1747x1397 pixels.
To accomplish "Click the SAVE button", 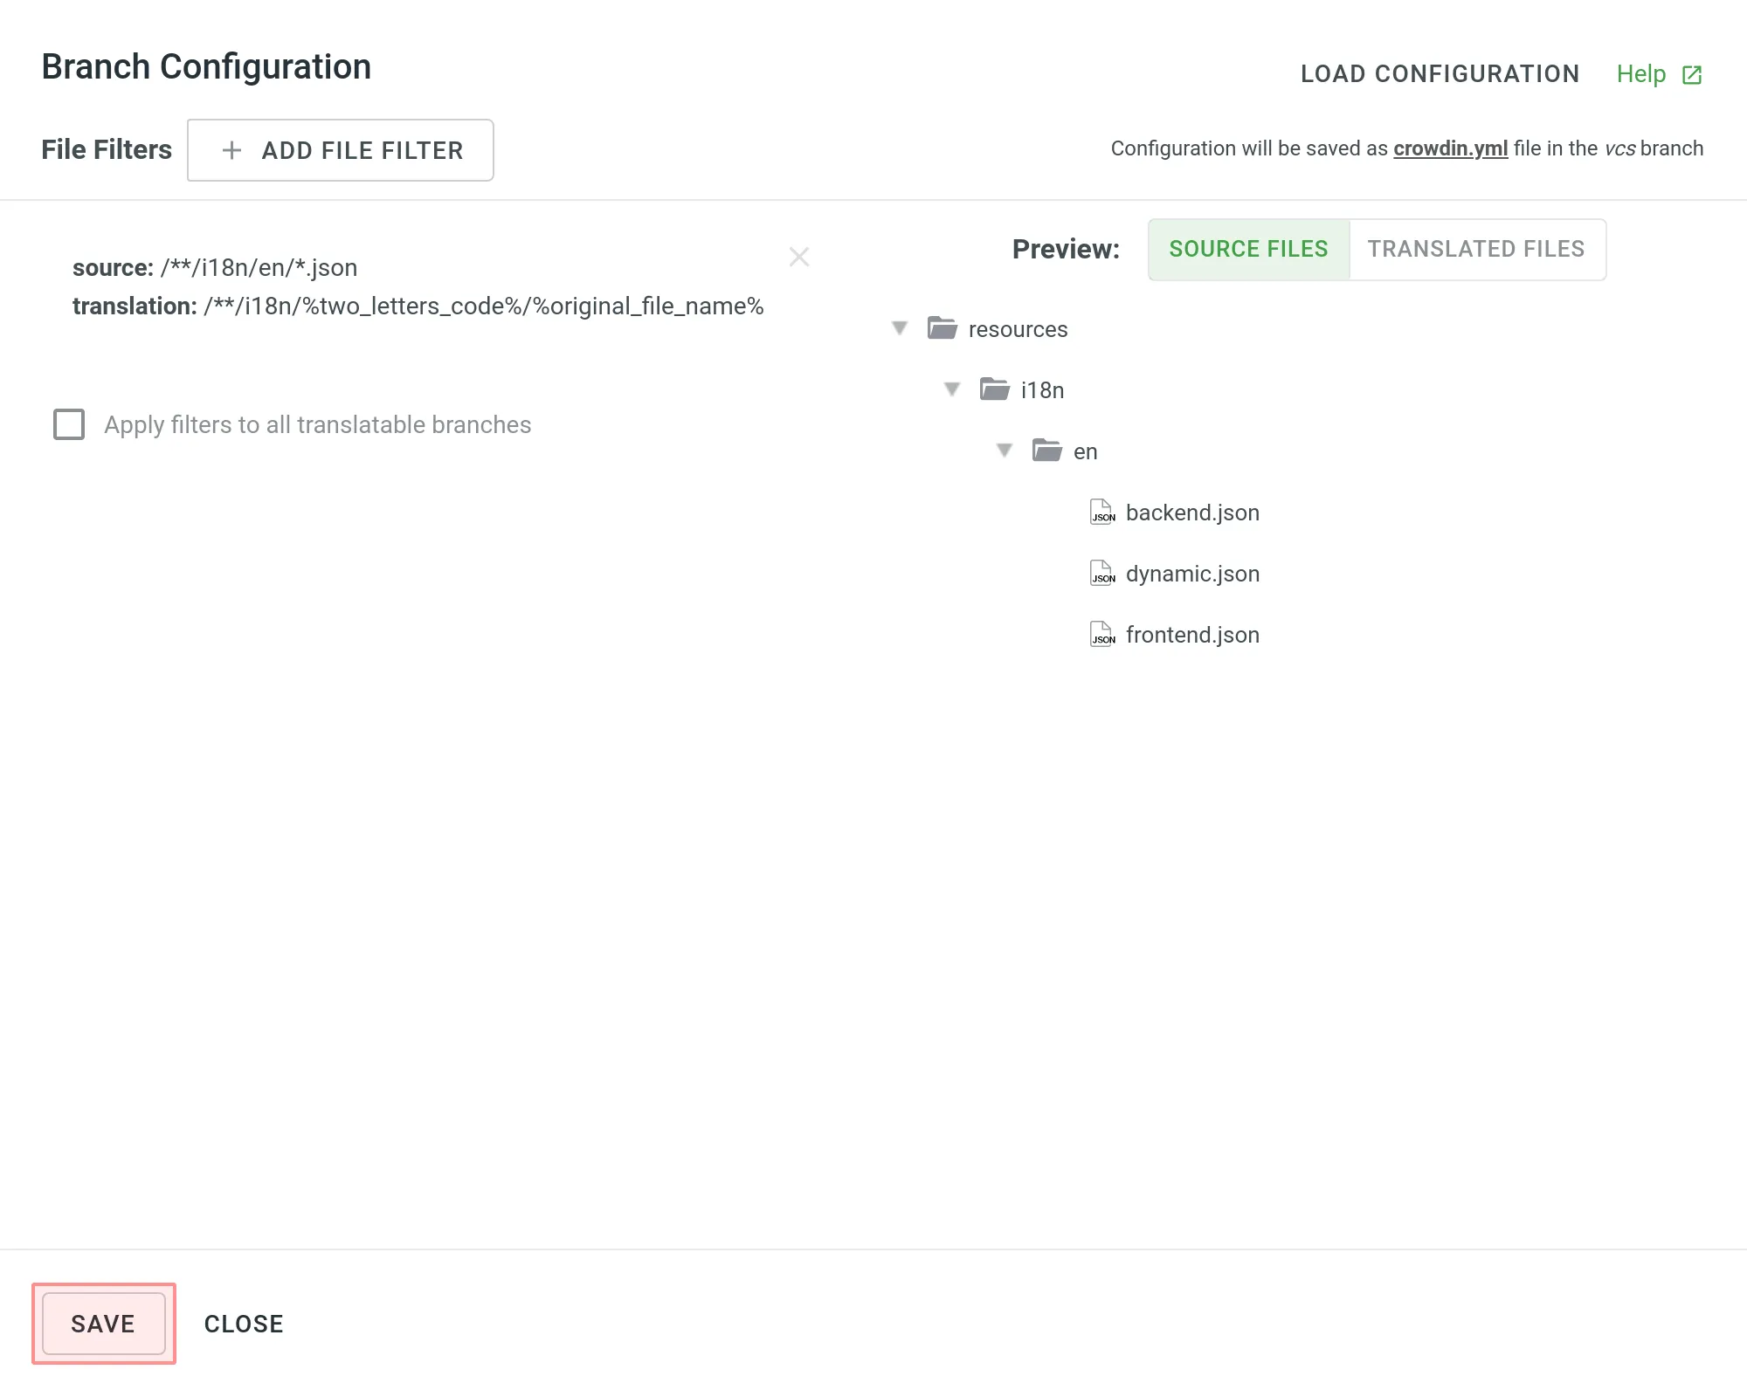I will coord(103,1323).
